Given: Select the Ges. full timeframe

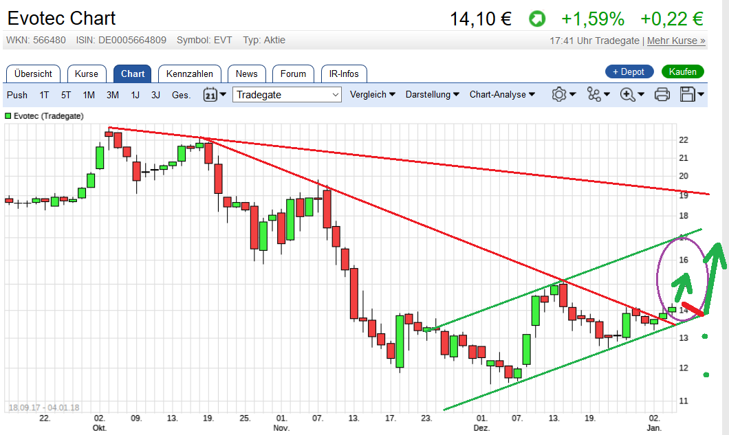Looking at the screenshot, I should click(x=182, y=95).
